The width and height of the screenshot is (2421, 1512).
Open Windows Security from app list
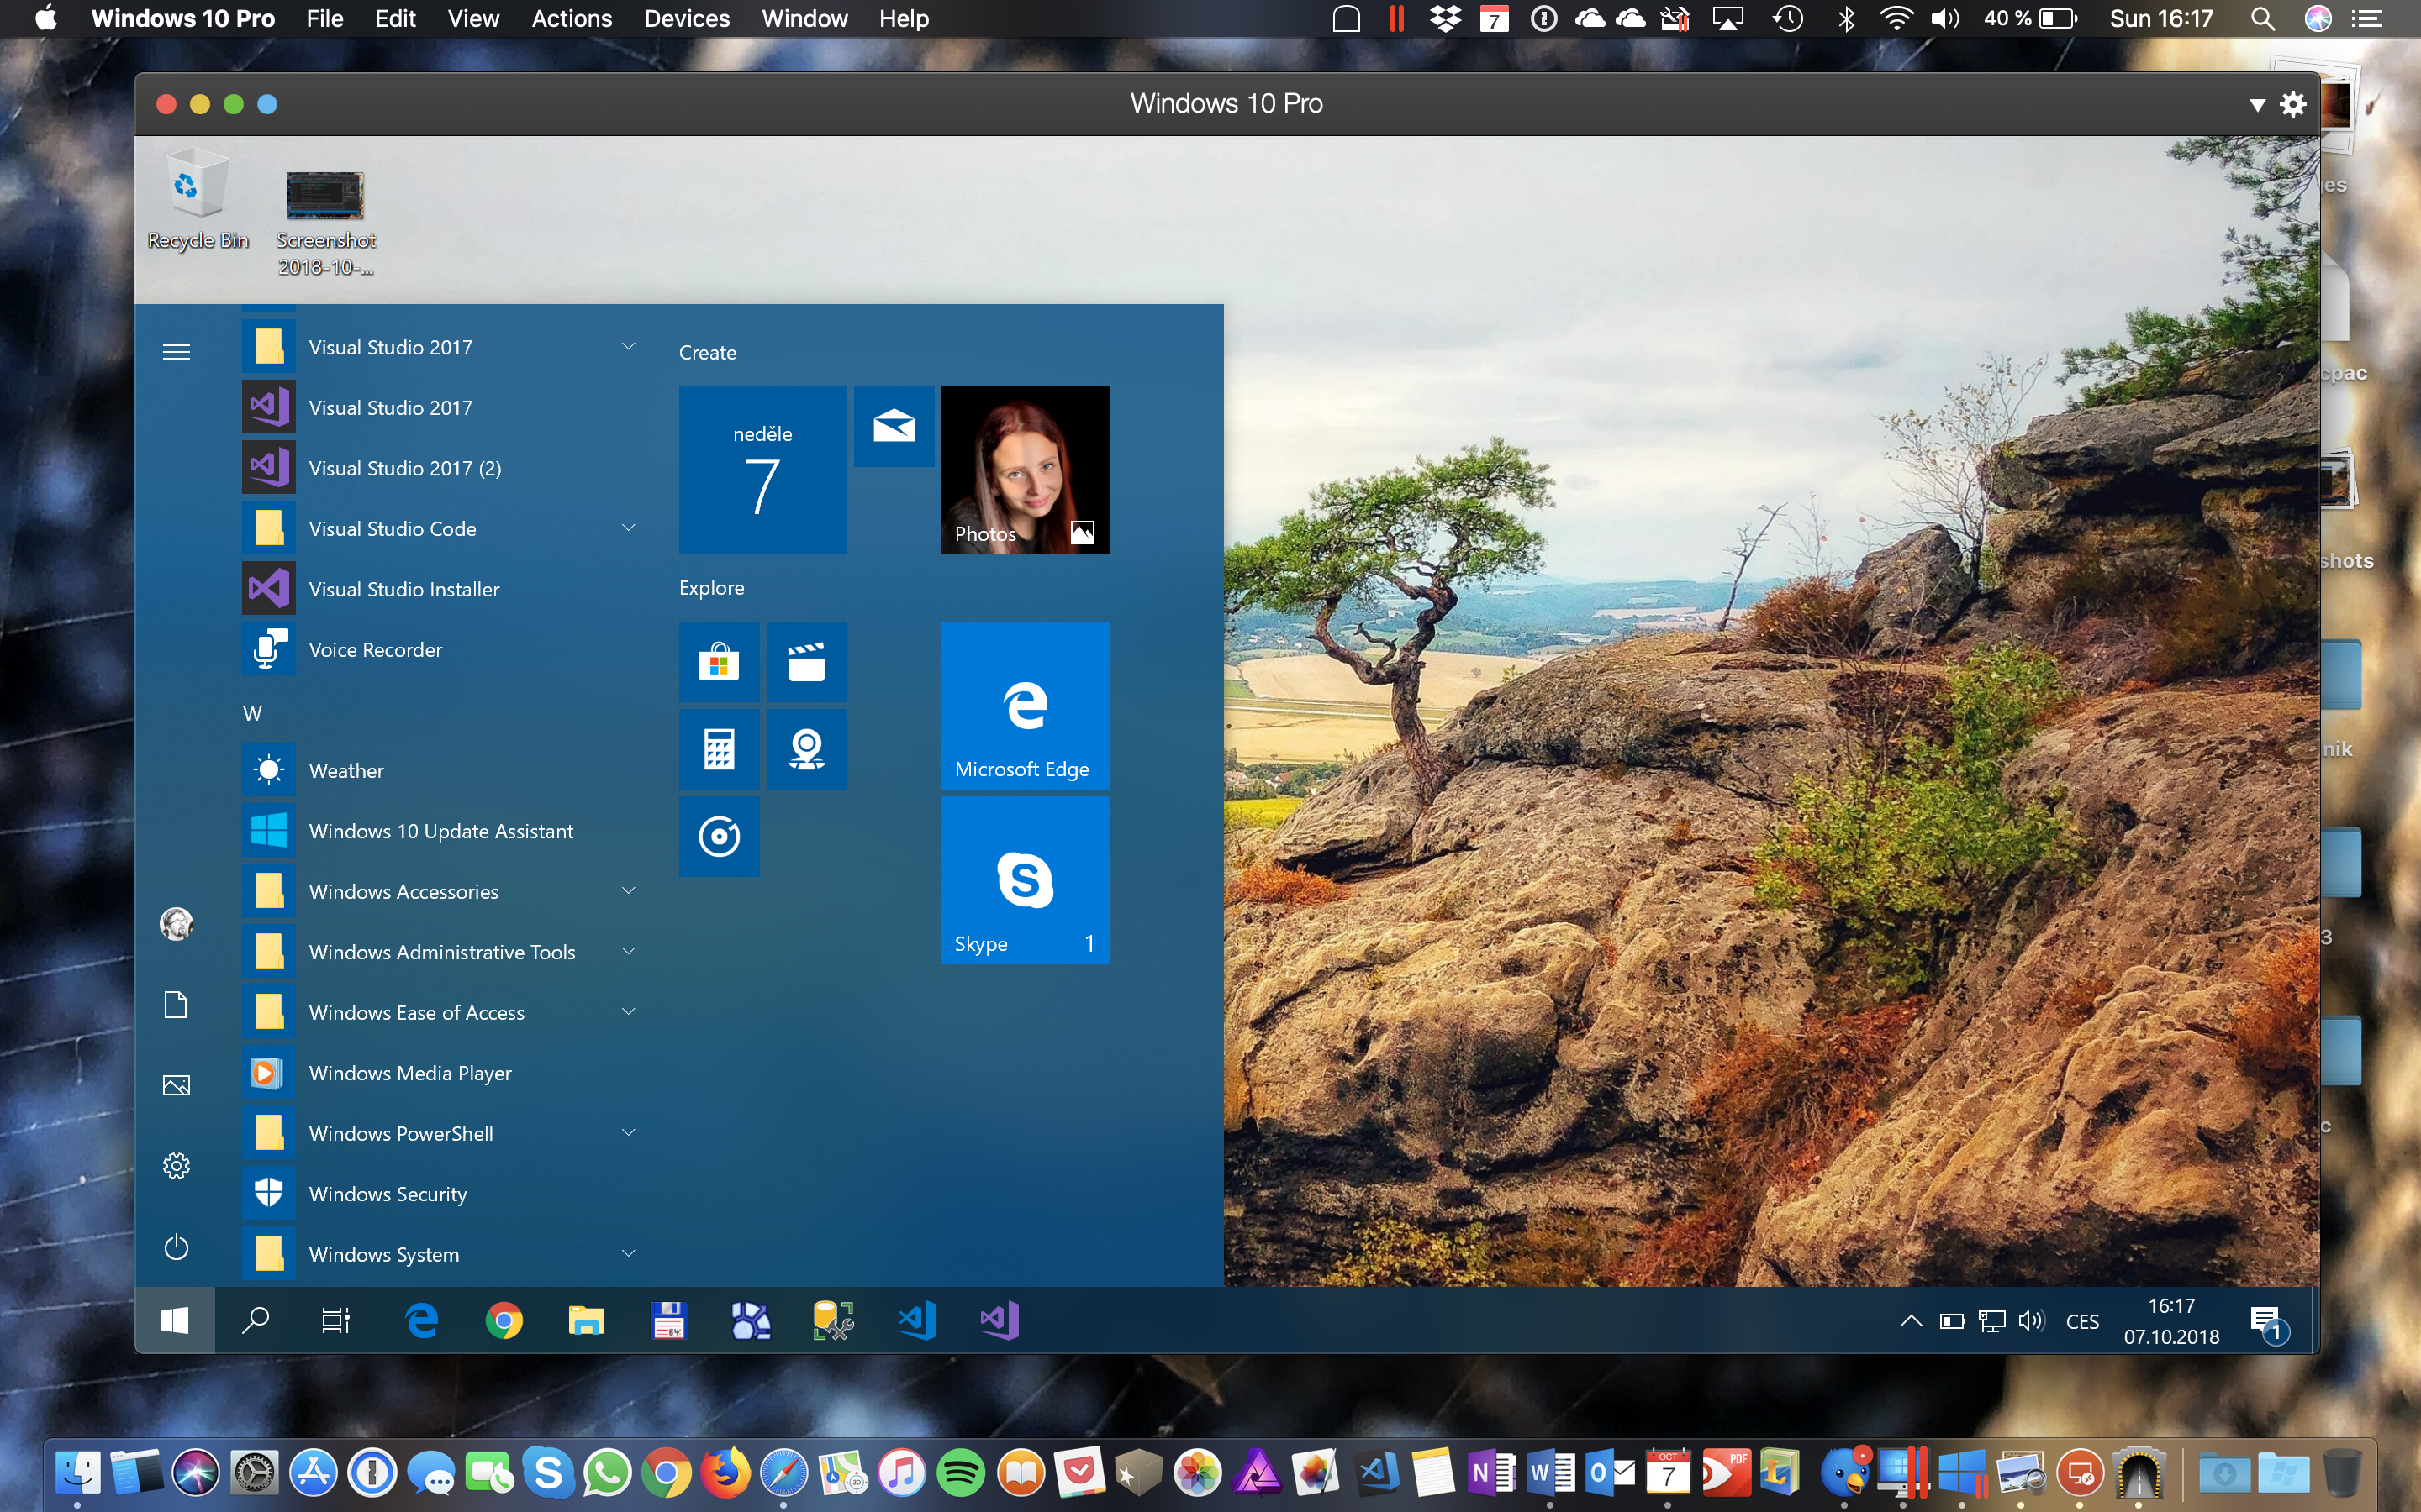[388, 1194]
